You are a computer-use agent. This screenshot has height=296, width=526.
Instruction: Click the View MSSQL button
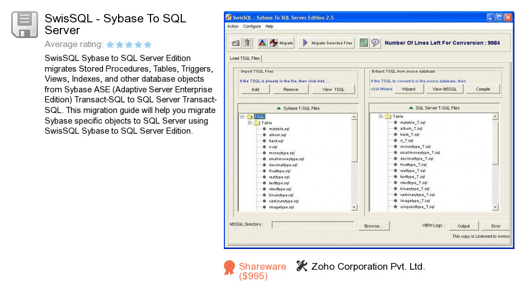pos(444,90)
